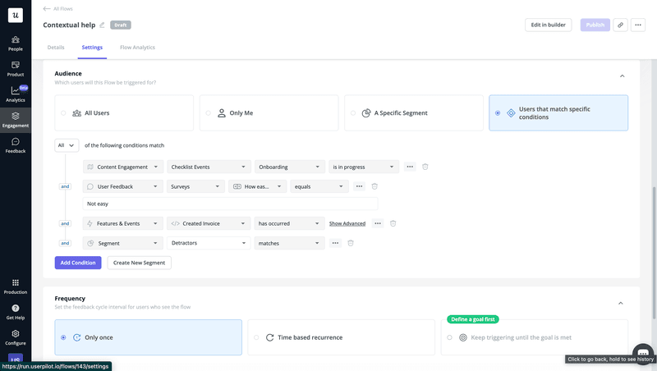Open the Product section in the sidebar

point(16,69)
